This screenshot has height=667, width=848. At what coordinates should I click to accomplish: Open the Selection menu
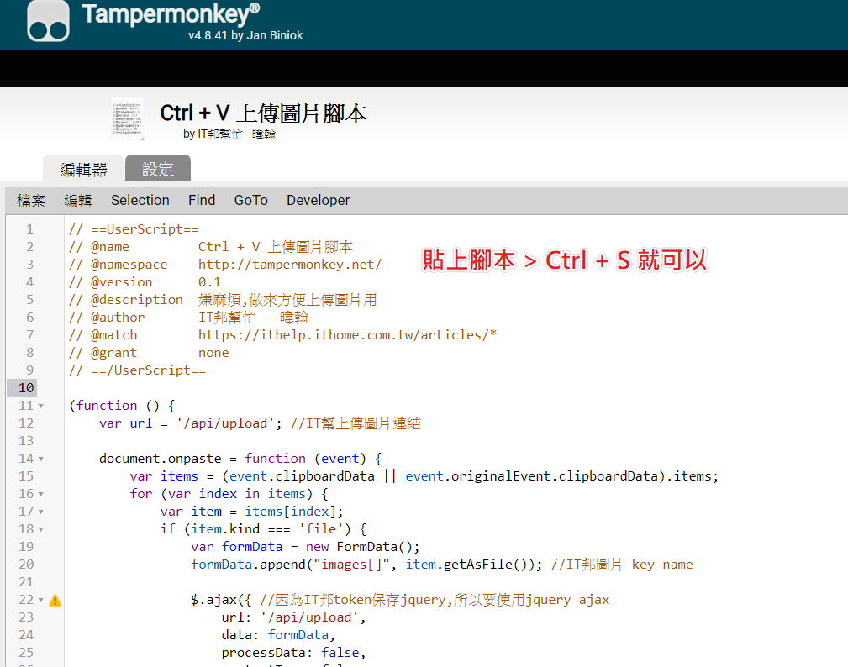tap(140, 201)
